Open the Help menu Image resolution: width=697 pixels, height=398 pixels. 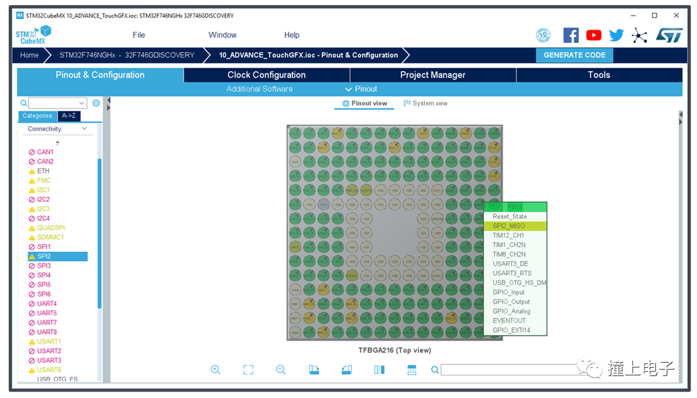(291, 35)
